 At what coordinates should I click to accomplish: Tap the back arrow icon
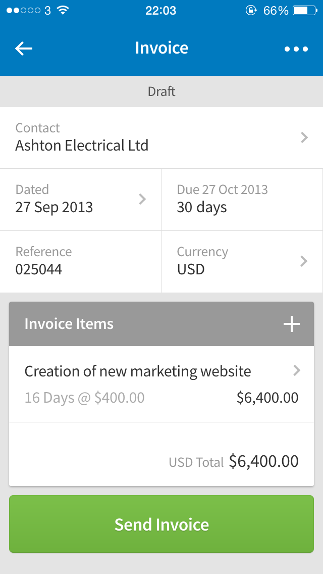coord(24,49)
